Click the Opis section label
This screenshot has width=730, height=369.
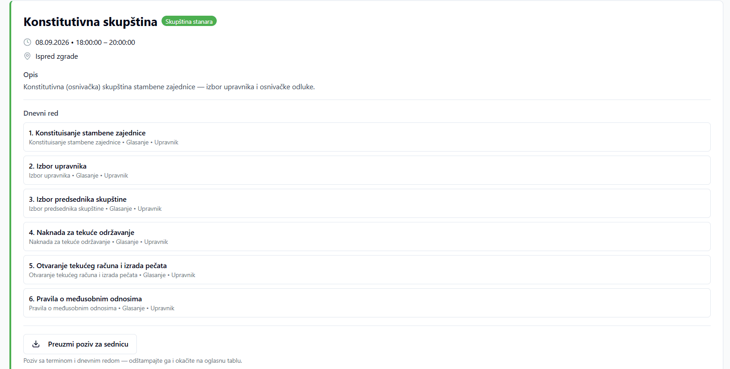[31, 74]
